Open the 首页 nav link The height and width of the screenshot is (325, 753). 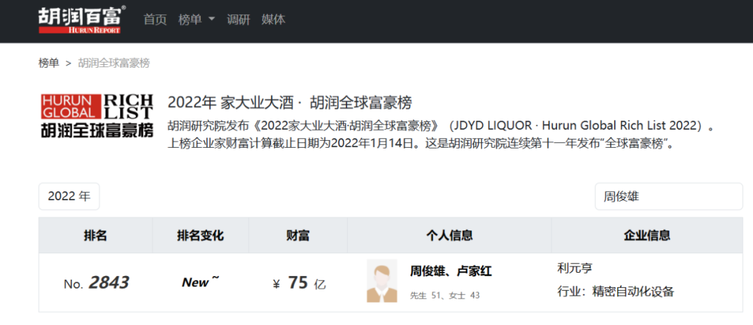point(155,20)
